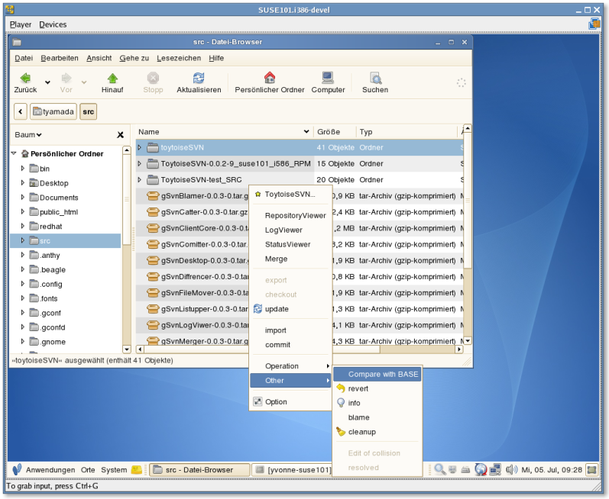Open the Anwendungen panel menu

point(50,470)
